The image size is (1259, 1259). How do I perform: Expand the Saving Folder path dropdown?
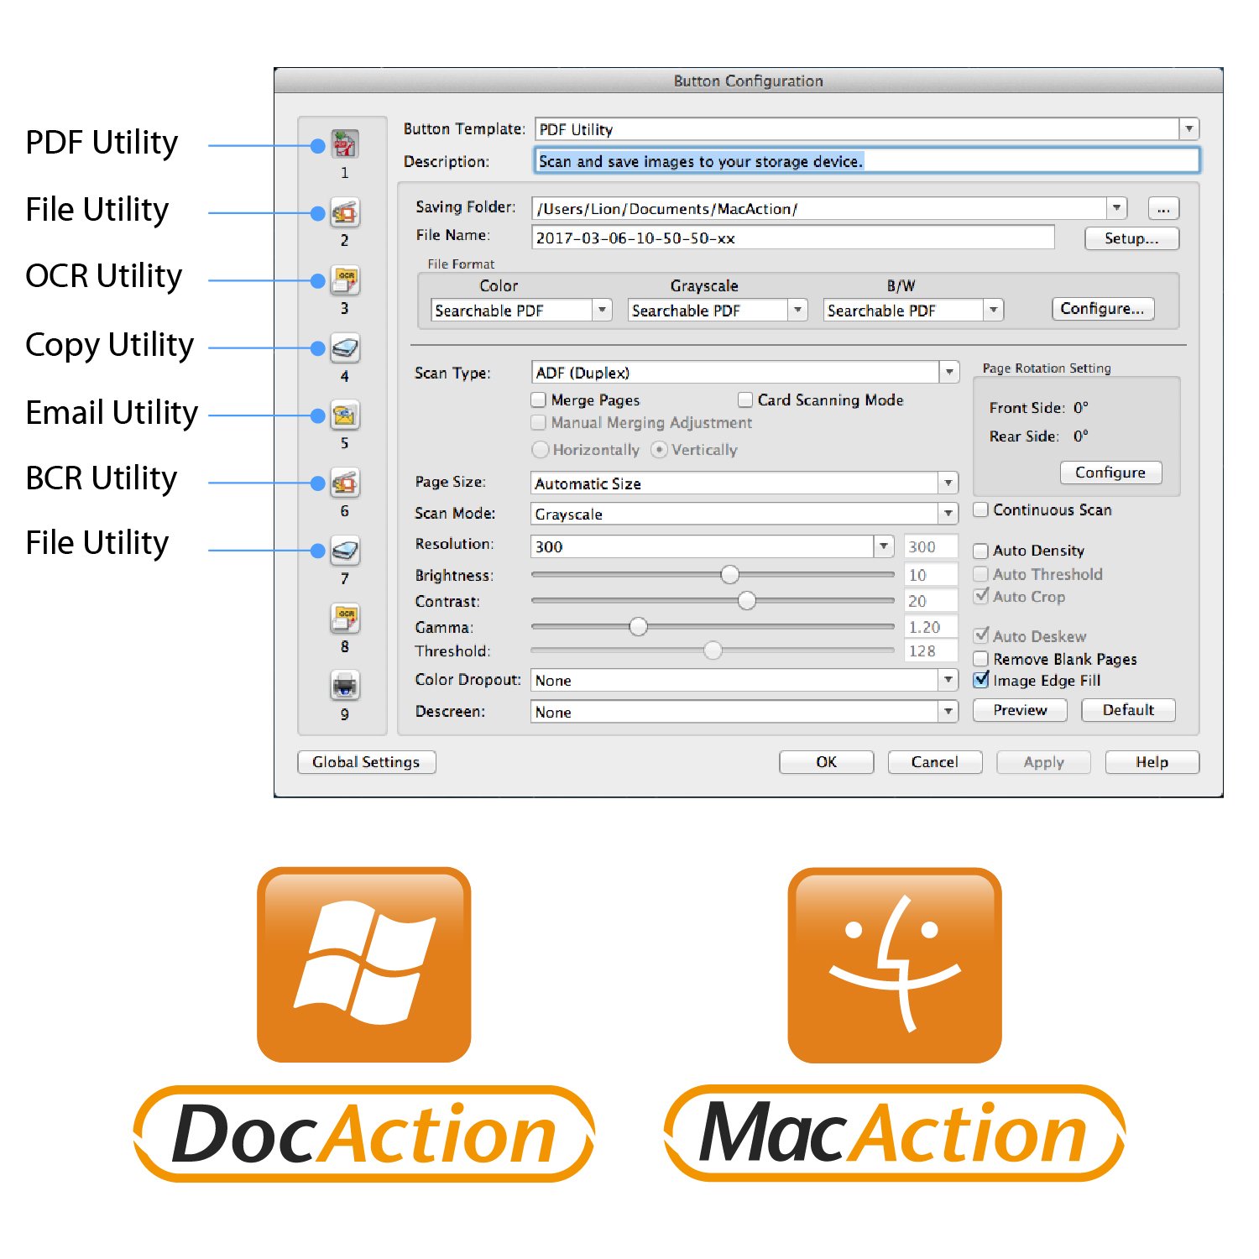tap(1116, 208)
